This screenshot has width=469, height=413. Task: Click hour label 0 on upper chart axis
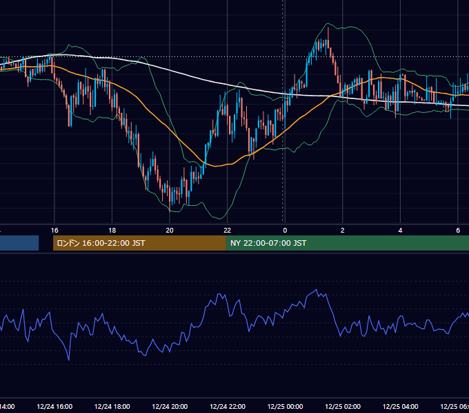coord(285,231)
